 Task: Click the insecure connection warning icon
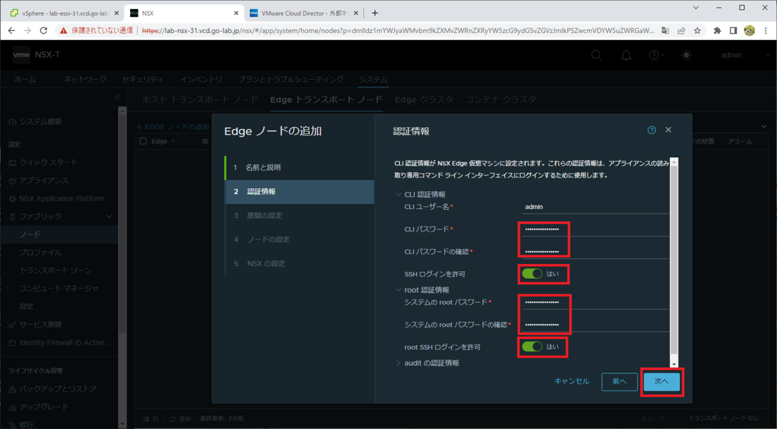(x=63, y=30)
